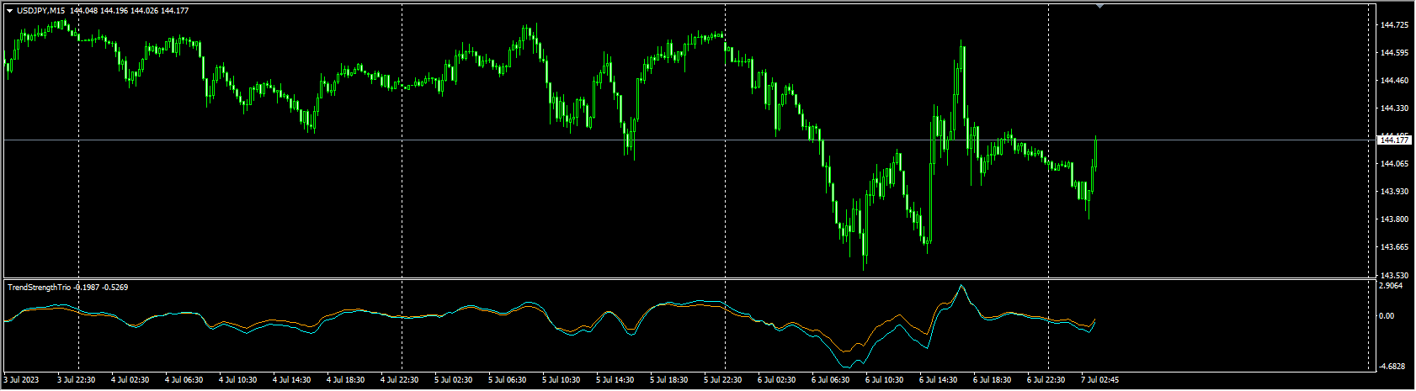Click the dropdown arrow beside USDJPY,M15
Screen dimensions: 1416x391
[9, 11]
